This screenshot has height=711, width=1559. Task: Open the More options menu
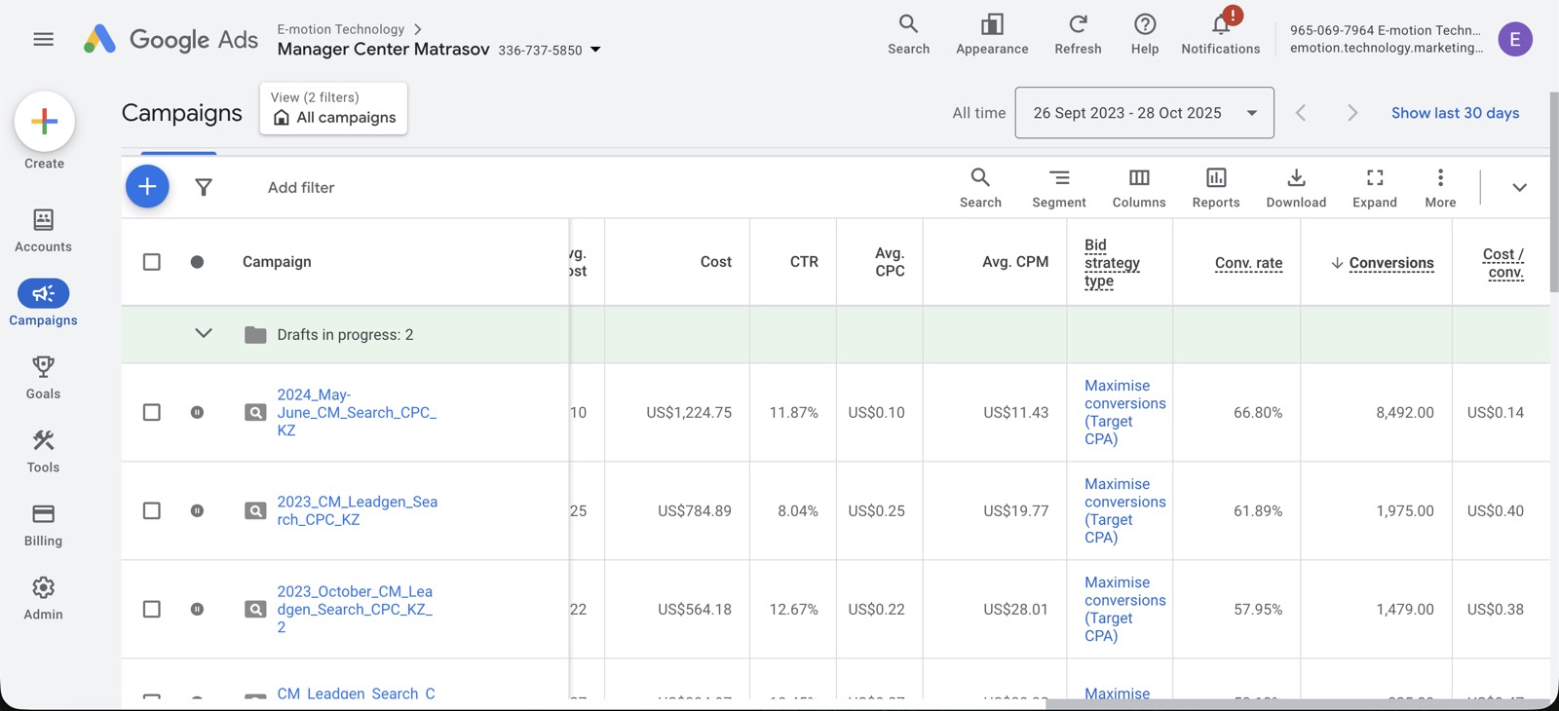coord(1440,188)
